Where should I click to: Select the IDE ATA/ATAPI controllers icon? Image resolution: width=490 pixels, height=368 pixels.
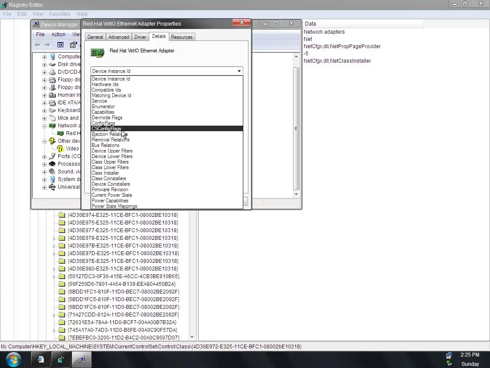click(52, 103)
